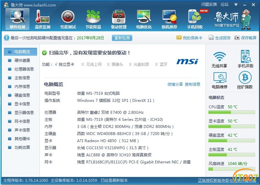This screenshot has height=185, width=260.
Task: Open 问题反馈 feedback link
Action: (209, 5)
